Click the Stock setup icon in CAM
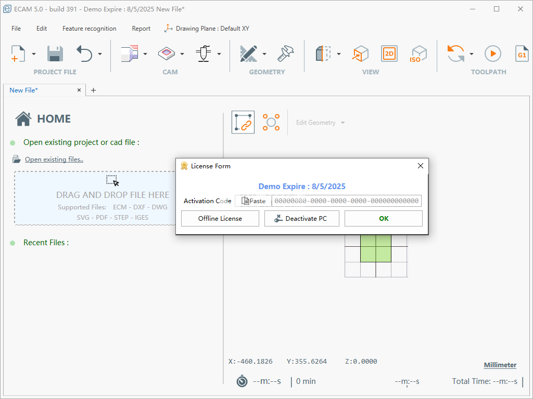533x399 pixels. pos(130,54)
